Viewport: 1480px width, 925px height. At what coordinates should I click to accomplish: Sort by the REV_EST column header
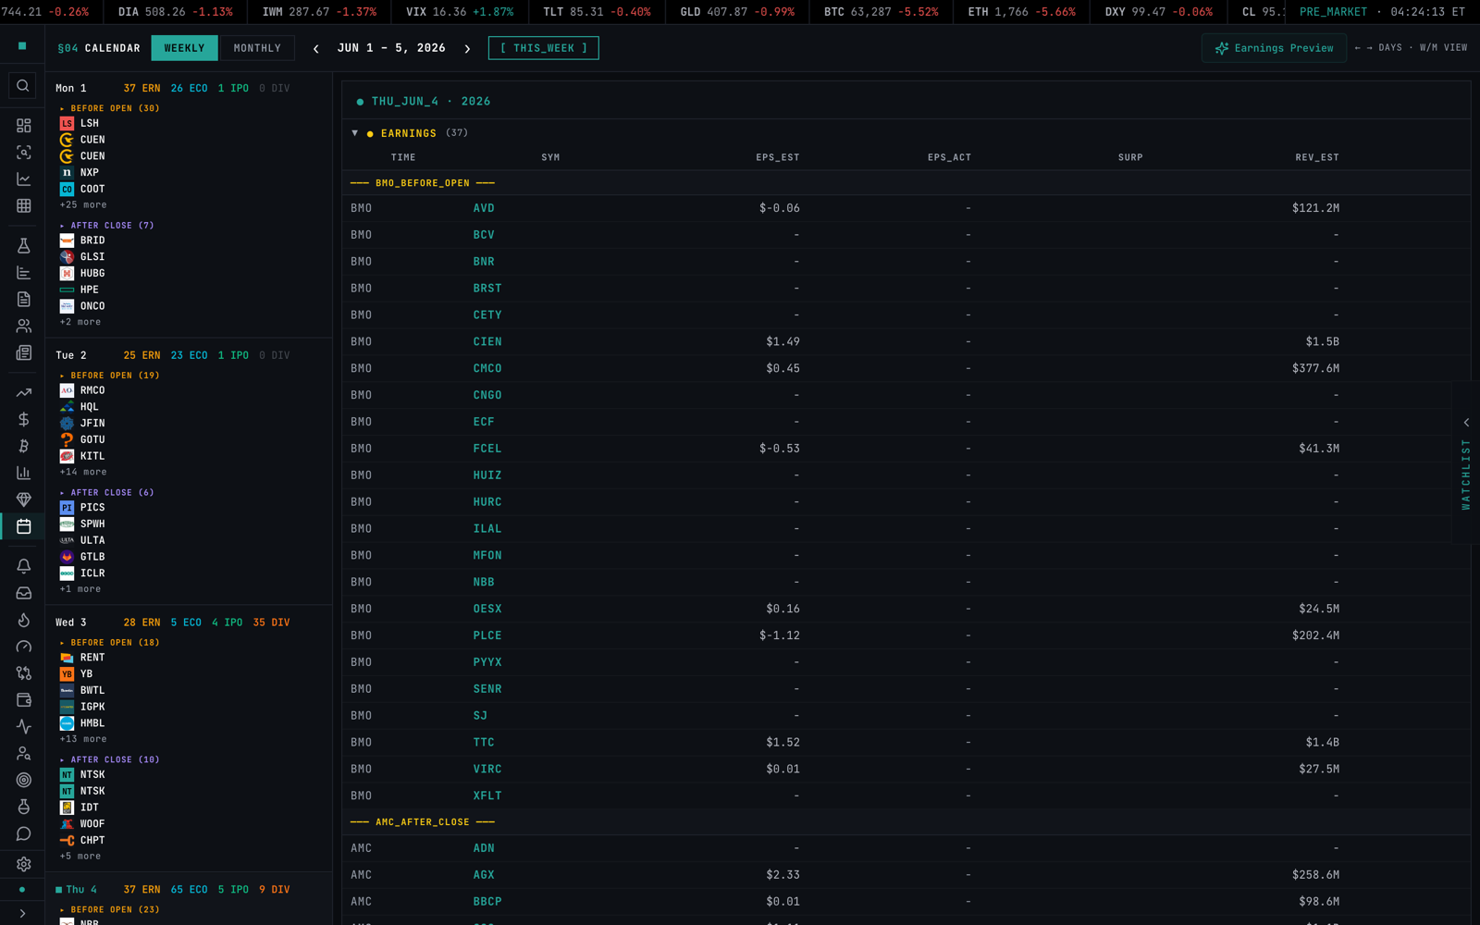1317,158
